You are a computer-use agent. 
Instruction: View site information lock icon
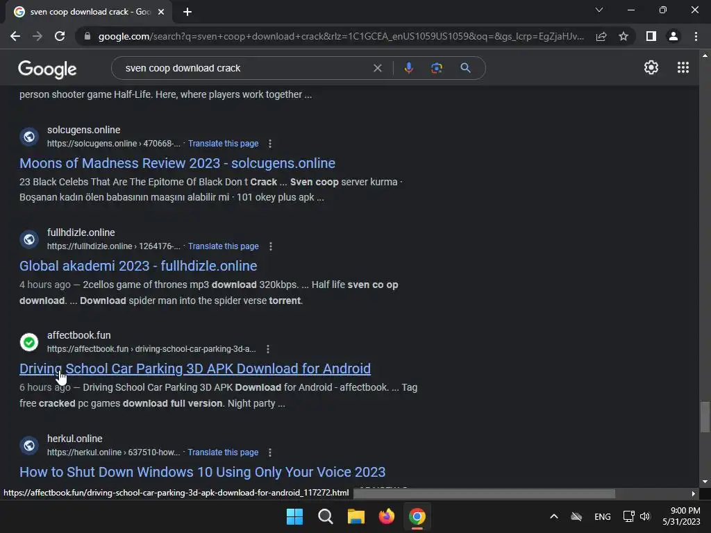pyautogui.click(x=87, y=36)
